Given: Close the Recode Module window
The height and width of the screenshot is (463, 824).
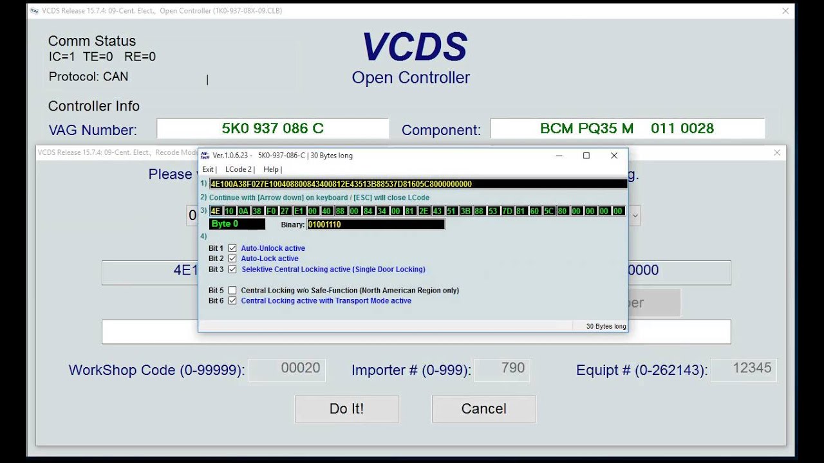Looking at the screenshot, I should coord(777,153).
